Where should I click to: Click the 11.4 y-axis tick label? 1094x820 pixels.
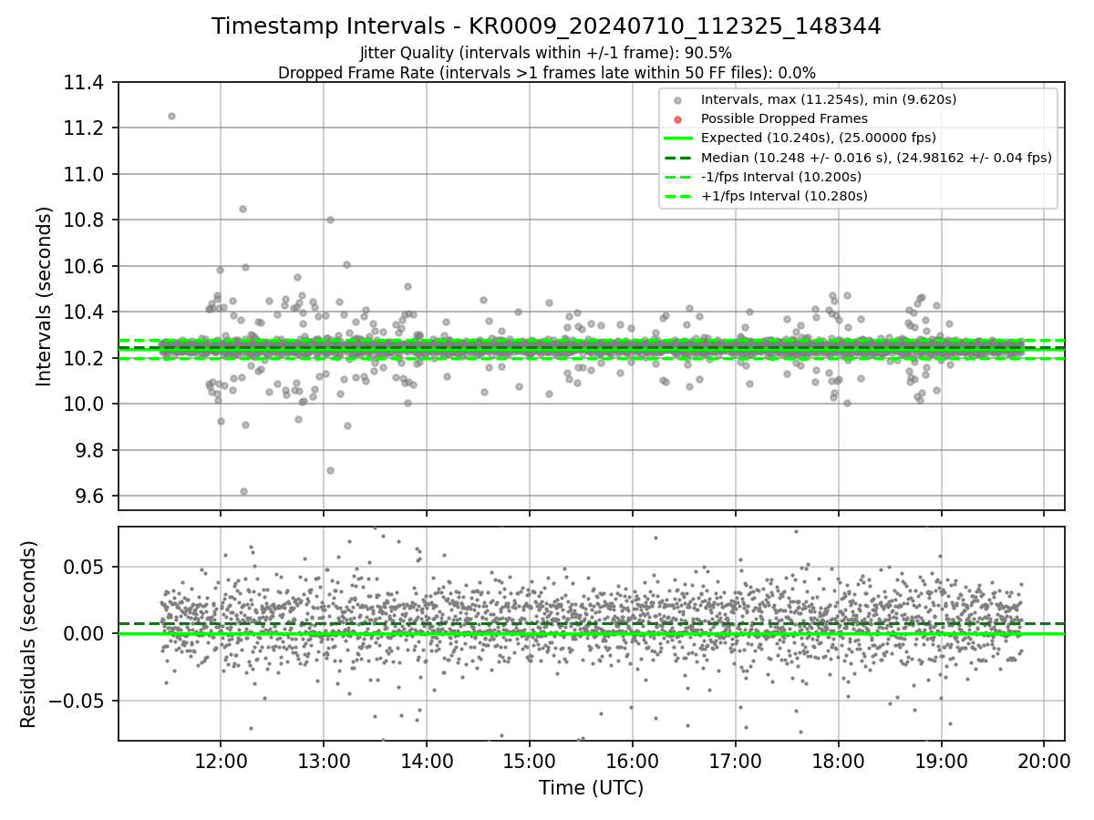coord(86,83)
